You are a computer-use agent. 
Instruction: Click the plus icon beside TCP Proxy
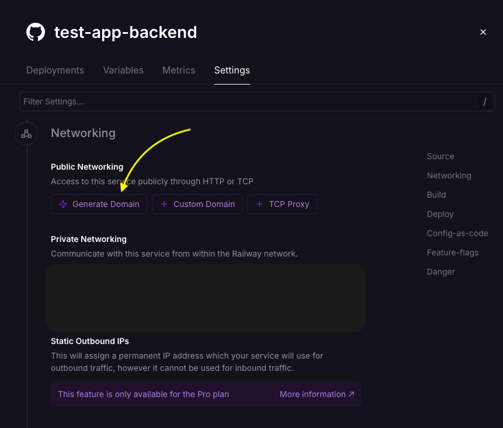click(259, 204)
